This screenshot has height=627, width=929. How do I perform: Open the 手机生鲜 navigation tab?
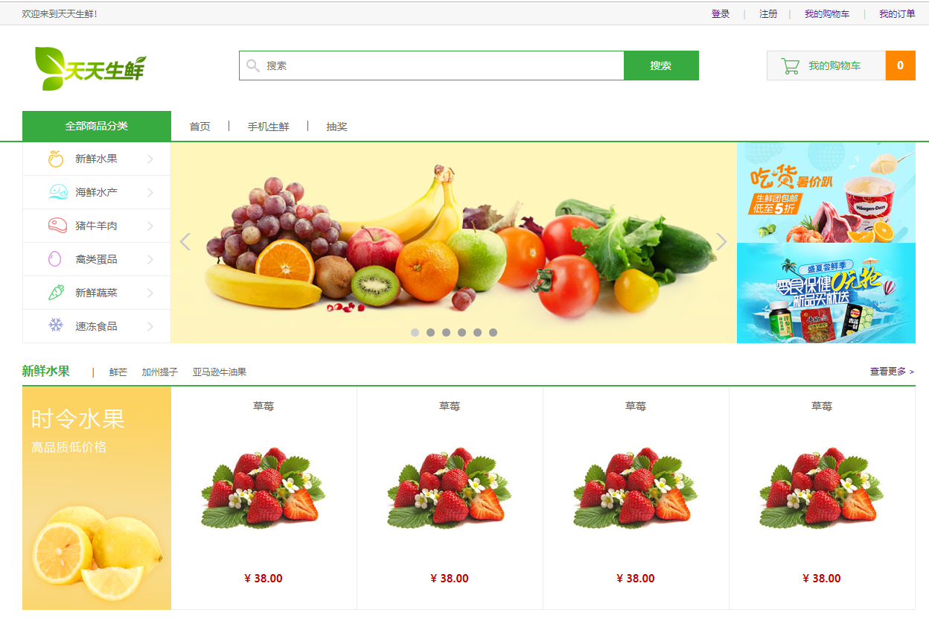[x=268, y=127]
